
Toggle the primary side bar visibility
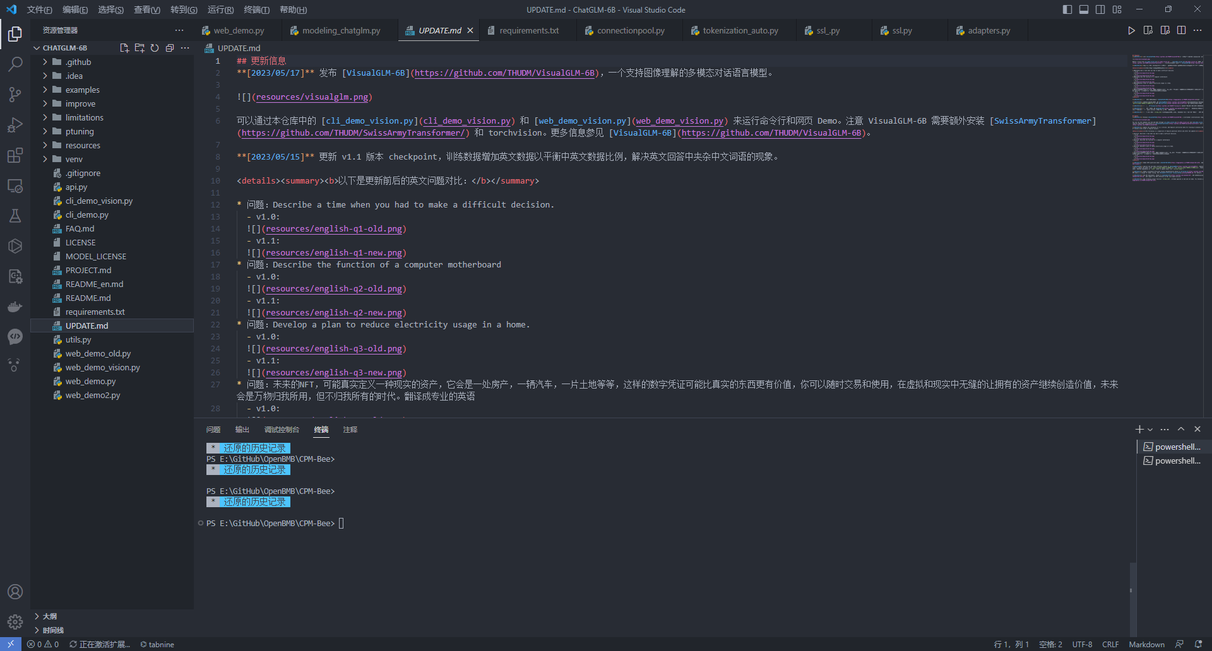pyautogui.click(x=1067, y=9)
